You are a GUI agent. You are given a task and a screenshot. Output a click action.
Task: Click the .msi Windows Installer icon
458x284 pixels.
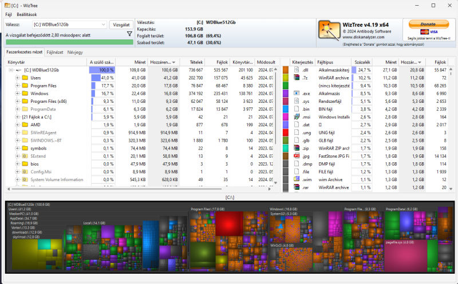click(x=297, y=117)
